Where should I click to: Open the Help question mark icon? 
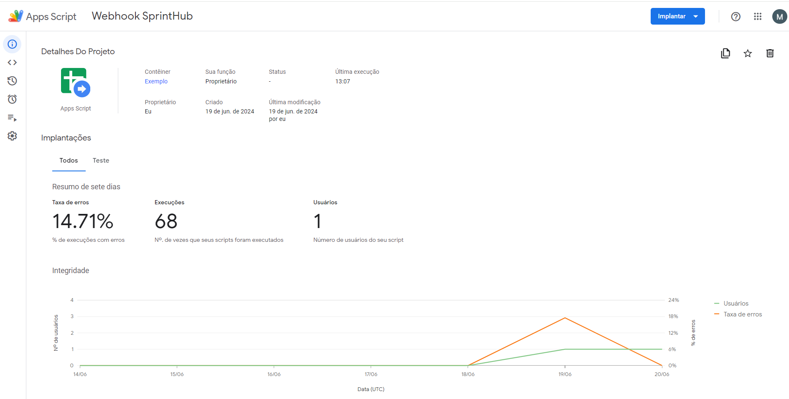(x=736, y=16)
